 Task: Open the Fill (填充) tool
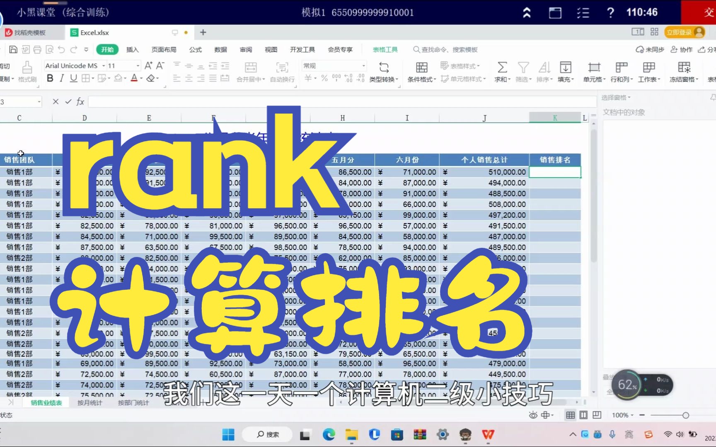tap(565, 72)
